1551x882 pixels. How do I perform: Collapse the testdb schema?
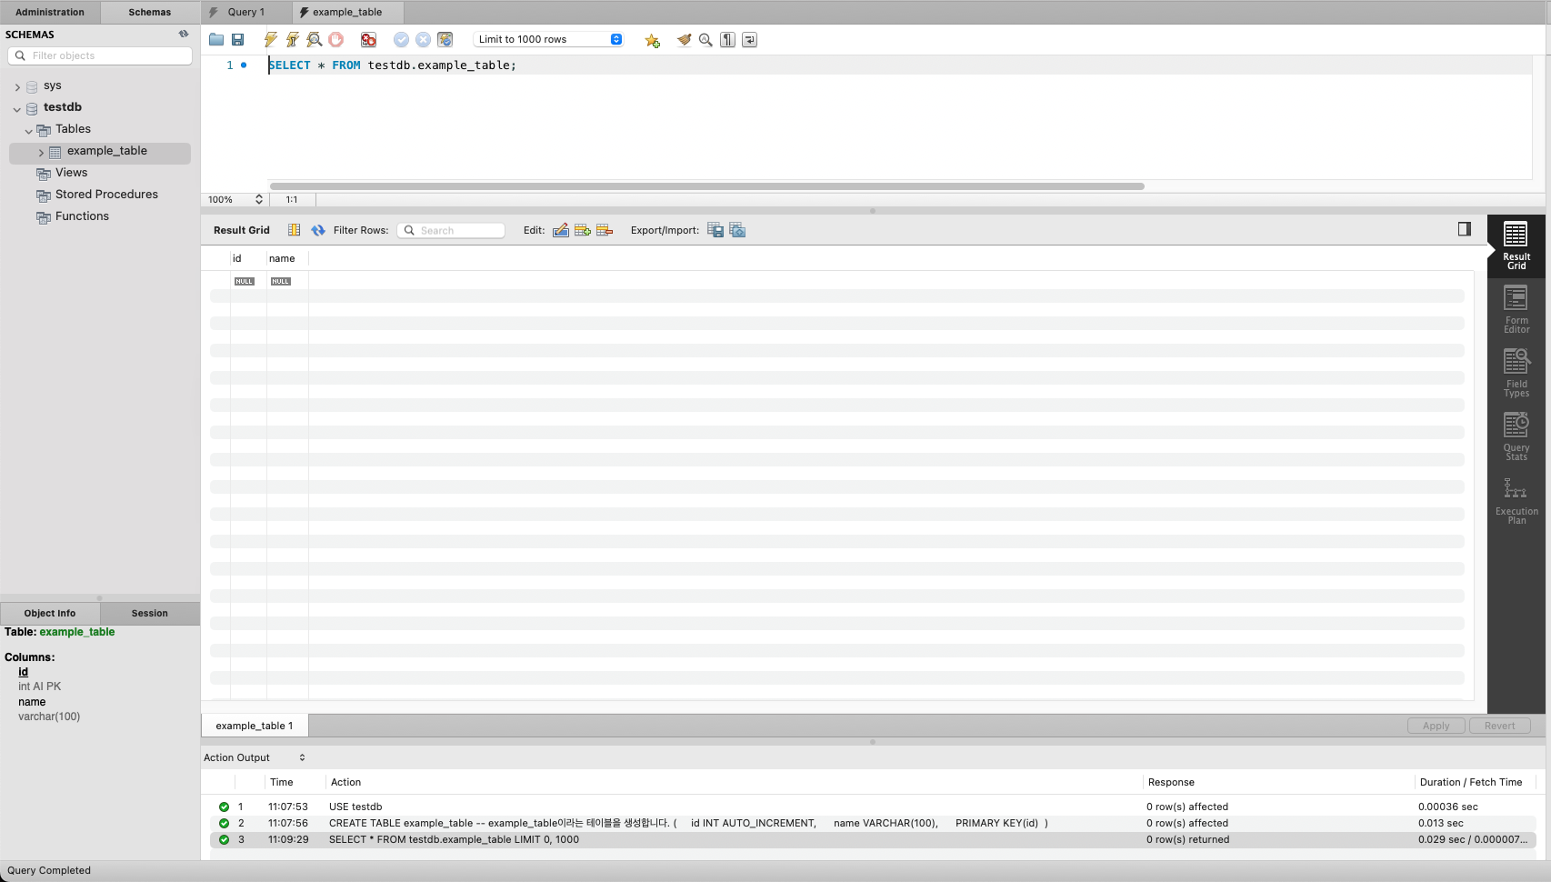click(17, 108)
